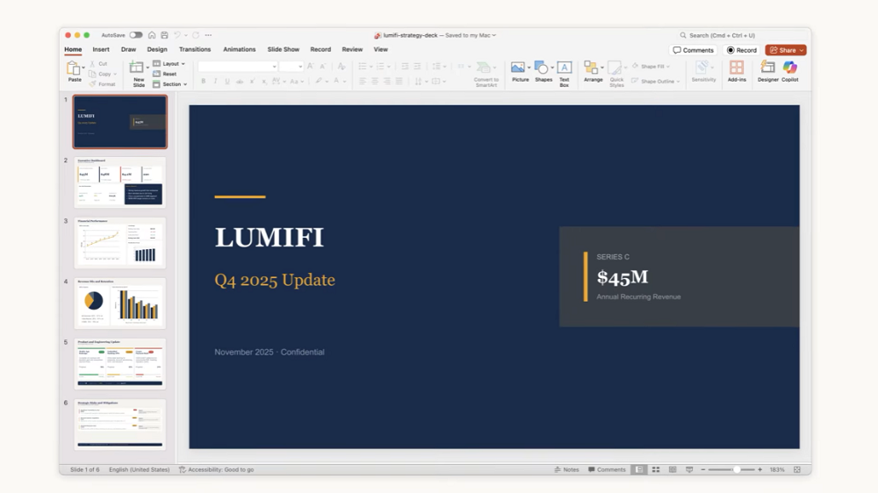The height and width of the screenshot is (493, 878).
Task: Open the Design ribbon tab
Action: point(157,49)
